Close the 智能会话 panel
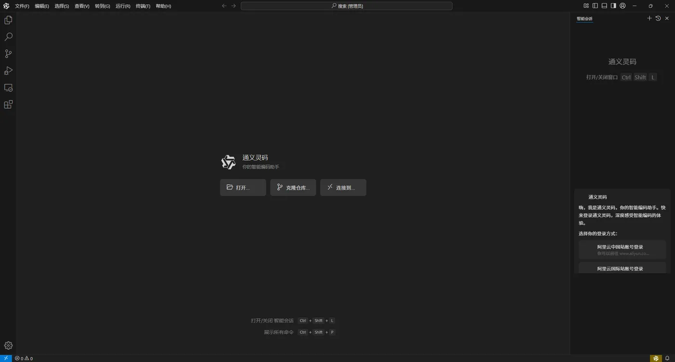The height and width of the screenshot is (362, 675). click(x=667, y=18)
